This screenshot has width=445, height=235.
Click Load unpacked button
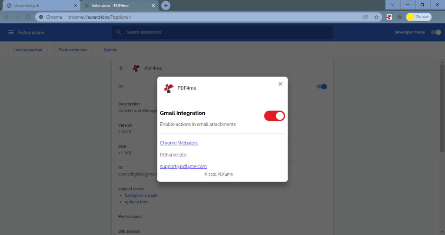28,50
